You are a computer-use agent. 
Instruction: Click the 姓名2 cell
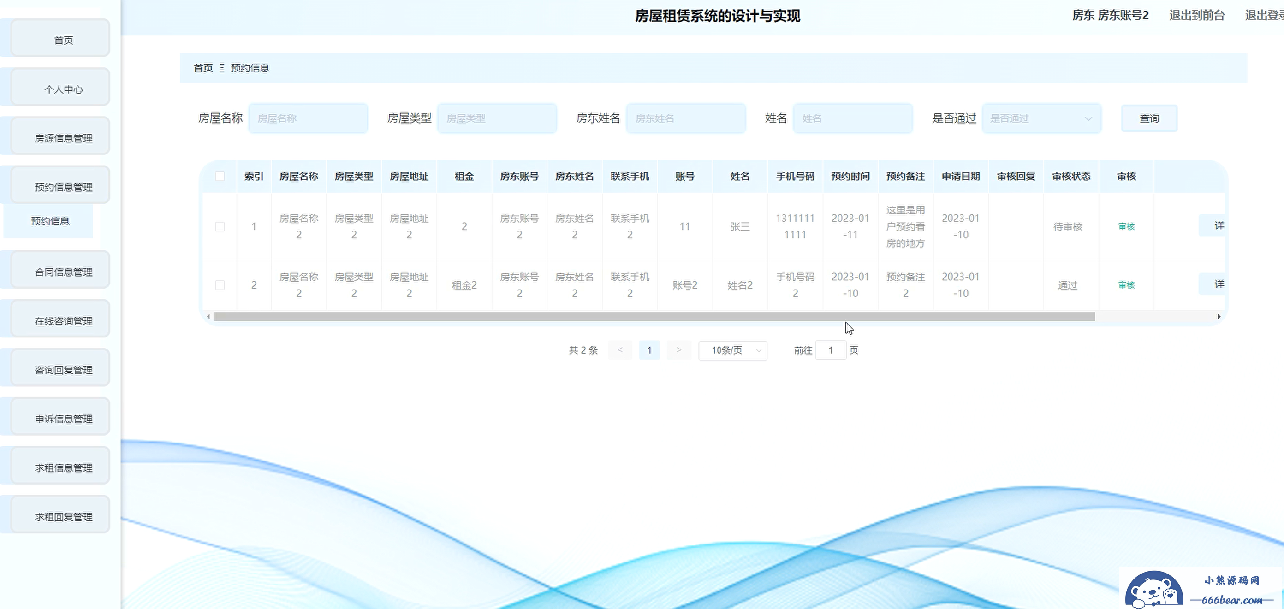click(740, 285)
